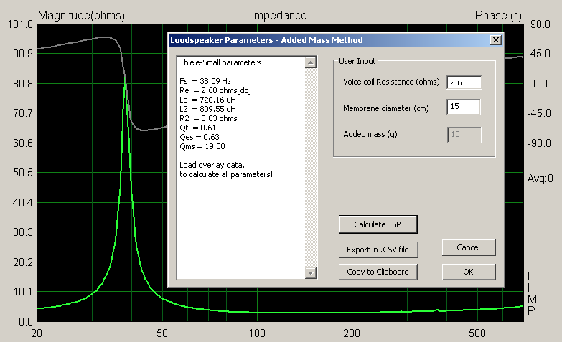Edit the Voice coil Resistance field

464,82
